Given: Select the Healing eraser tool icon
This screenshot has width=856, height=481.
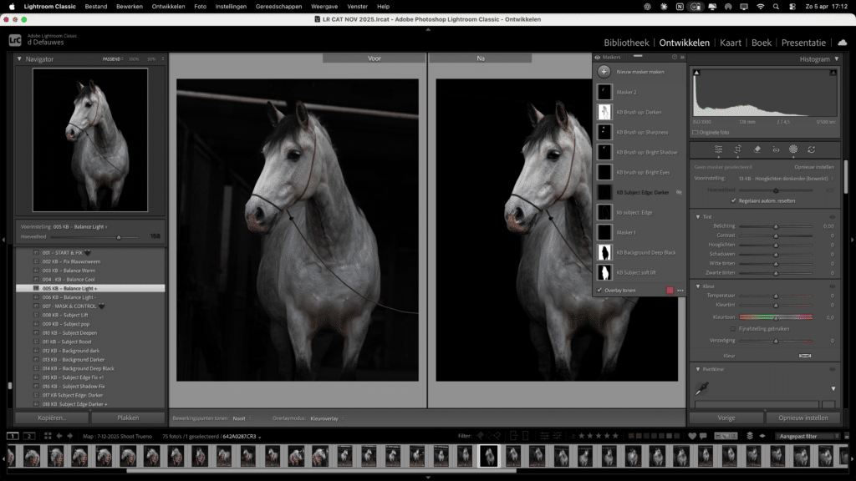Looking at the screenshot, I should click(x=757, y=149).
